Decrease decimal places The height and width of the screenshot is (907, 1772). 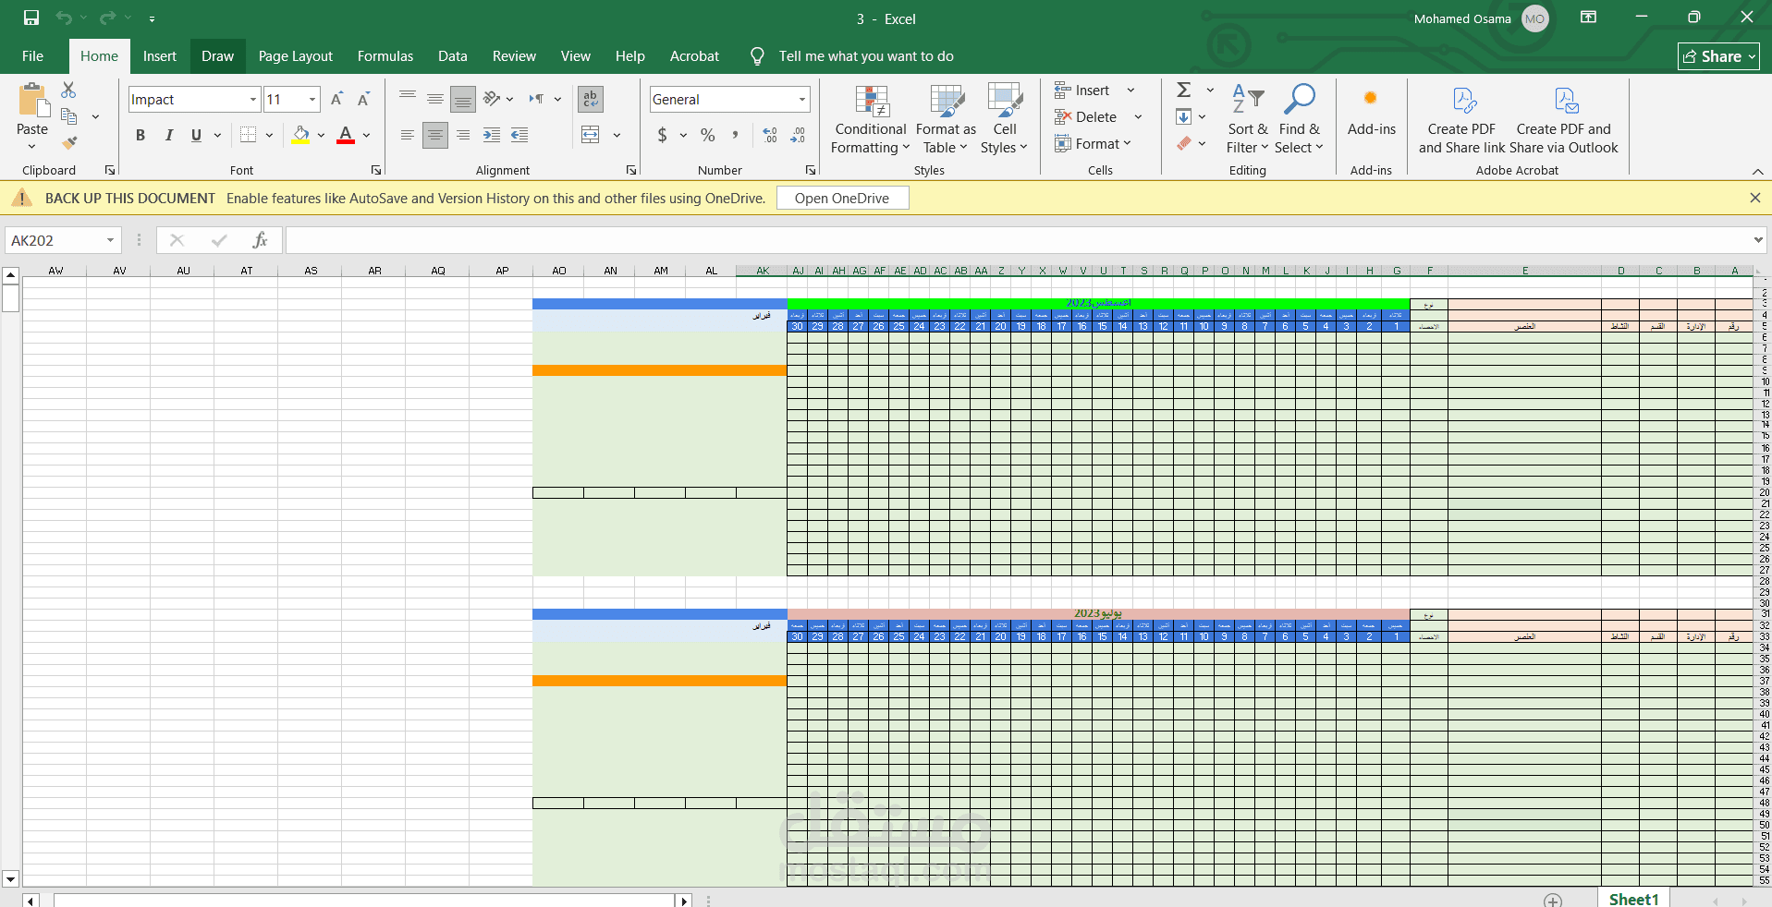(x=798, y=135)
